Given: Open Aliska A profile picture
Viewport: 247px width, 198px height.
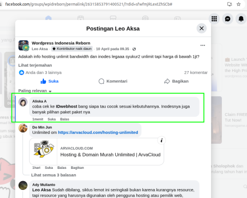Looking at the screenshot, I should 23,102.
